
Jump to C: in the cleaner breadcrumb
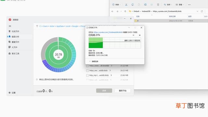click(40, 26)
